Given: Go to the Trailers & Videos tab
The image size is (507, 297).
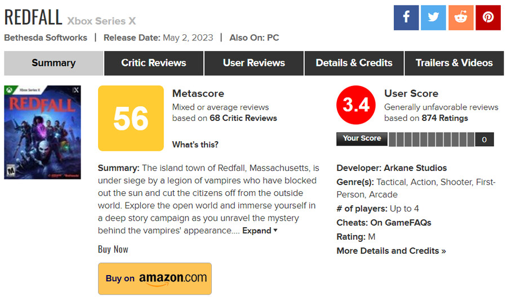Looking at the screenshot, I should 454,63.
